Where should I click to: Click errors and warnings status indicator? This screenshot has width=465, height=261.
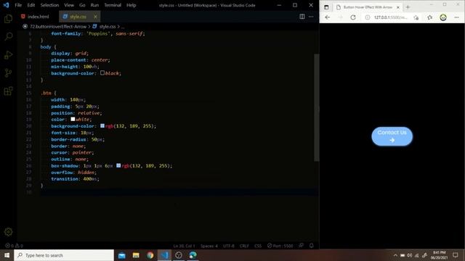(x=14, y=246)
